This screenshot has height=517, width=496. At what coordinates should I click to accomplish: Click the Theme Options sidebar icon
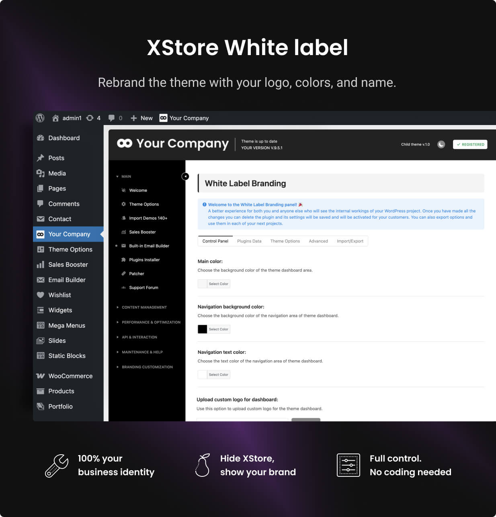[x=41, y=249]
